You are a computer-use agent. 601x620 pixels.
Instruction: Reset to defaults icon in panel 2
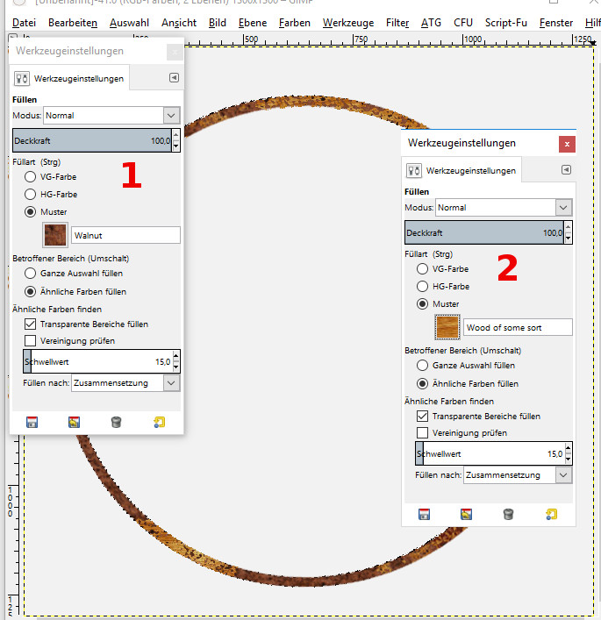coord(551,515)
